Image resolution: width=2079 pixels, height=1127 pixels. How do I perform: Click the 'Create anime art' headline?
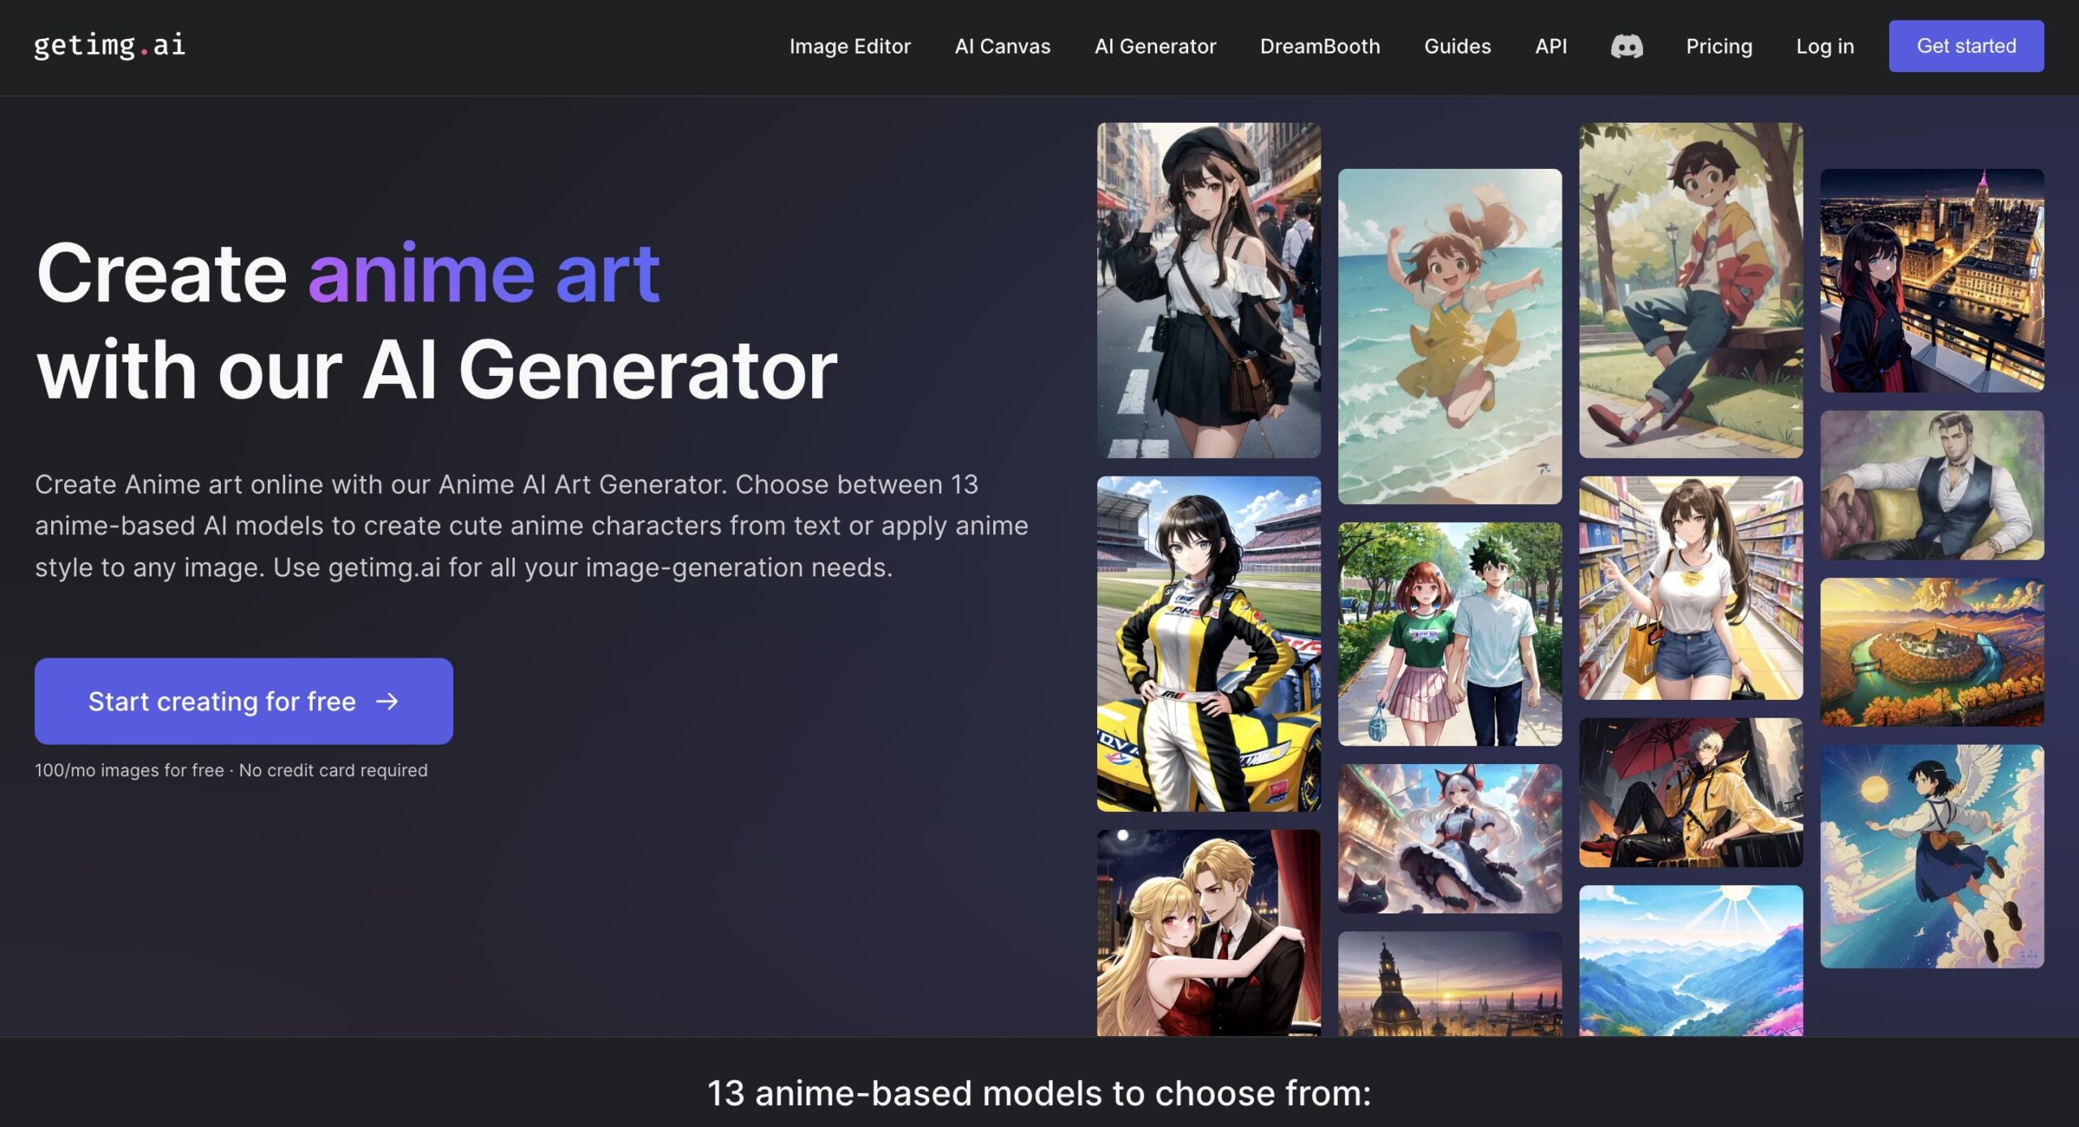point(348,273)
